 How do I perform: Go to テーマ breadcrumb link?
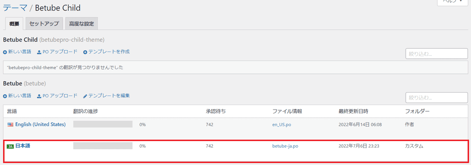(x=15, y=8)
